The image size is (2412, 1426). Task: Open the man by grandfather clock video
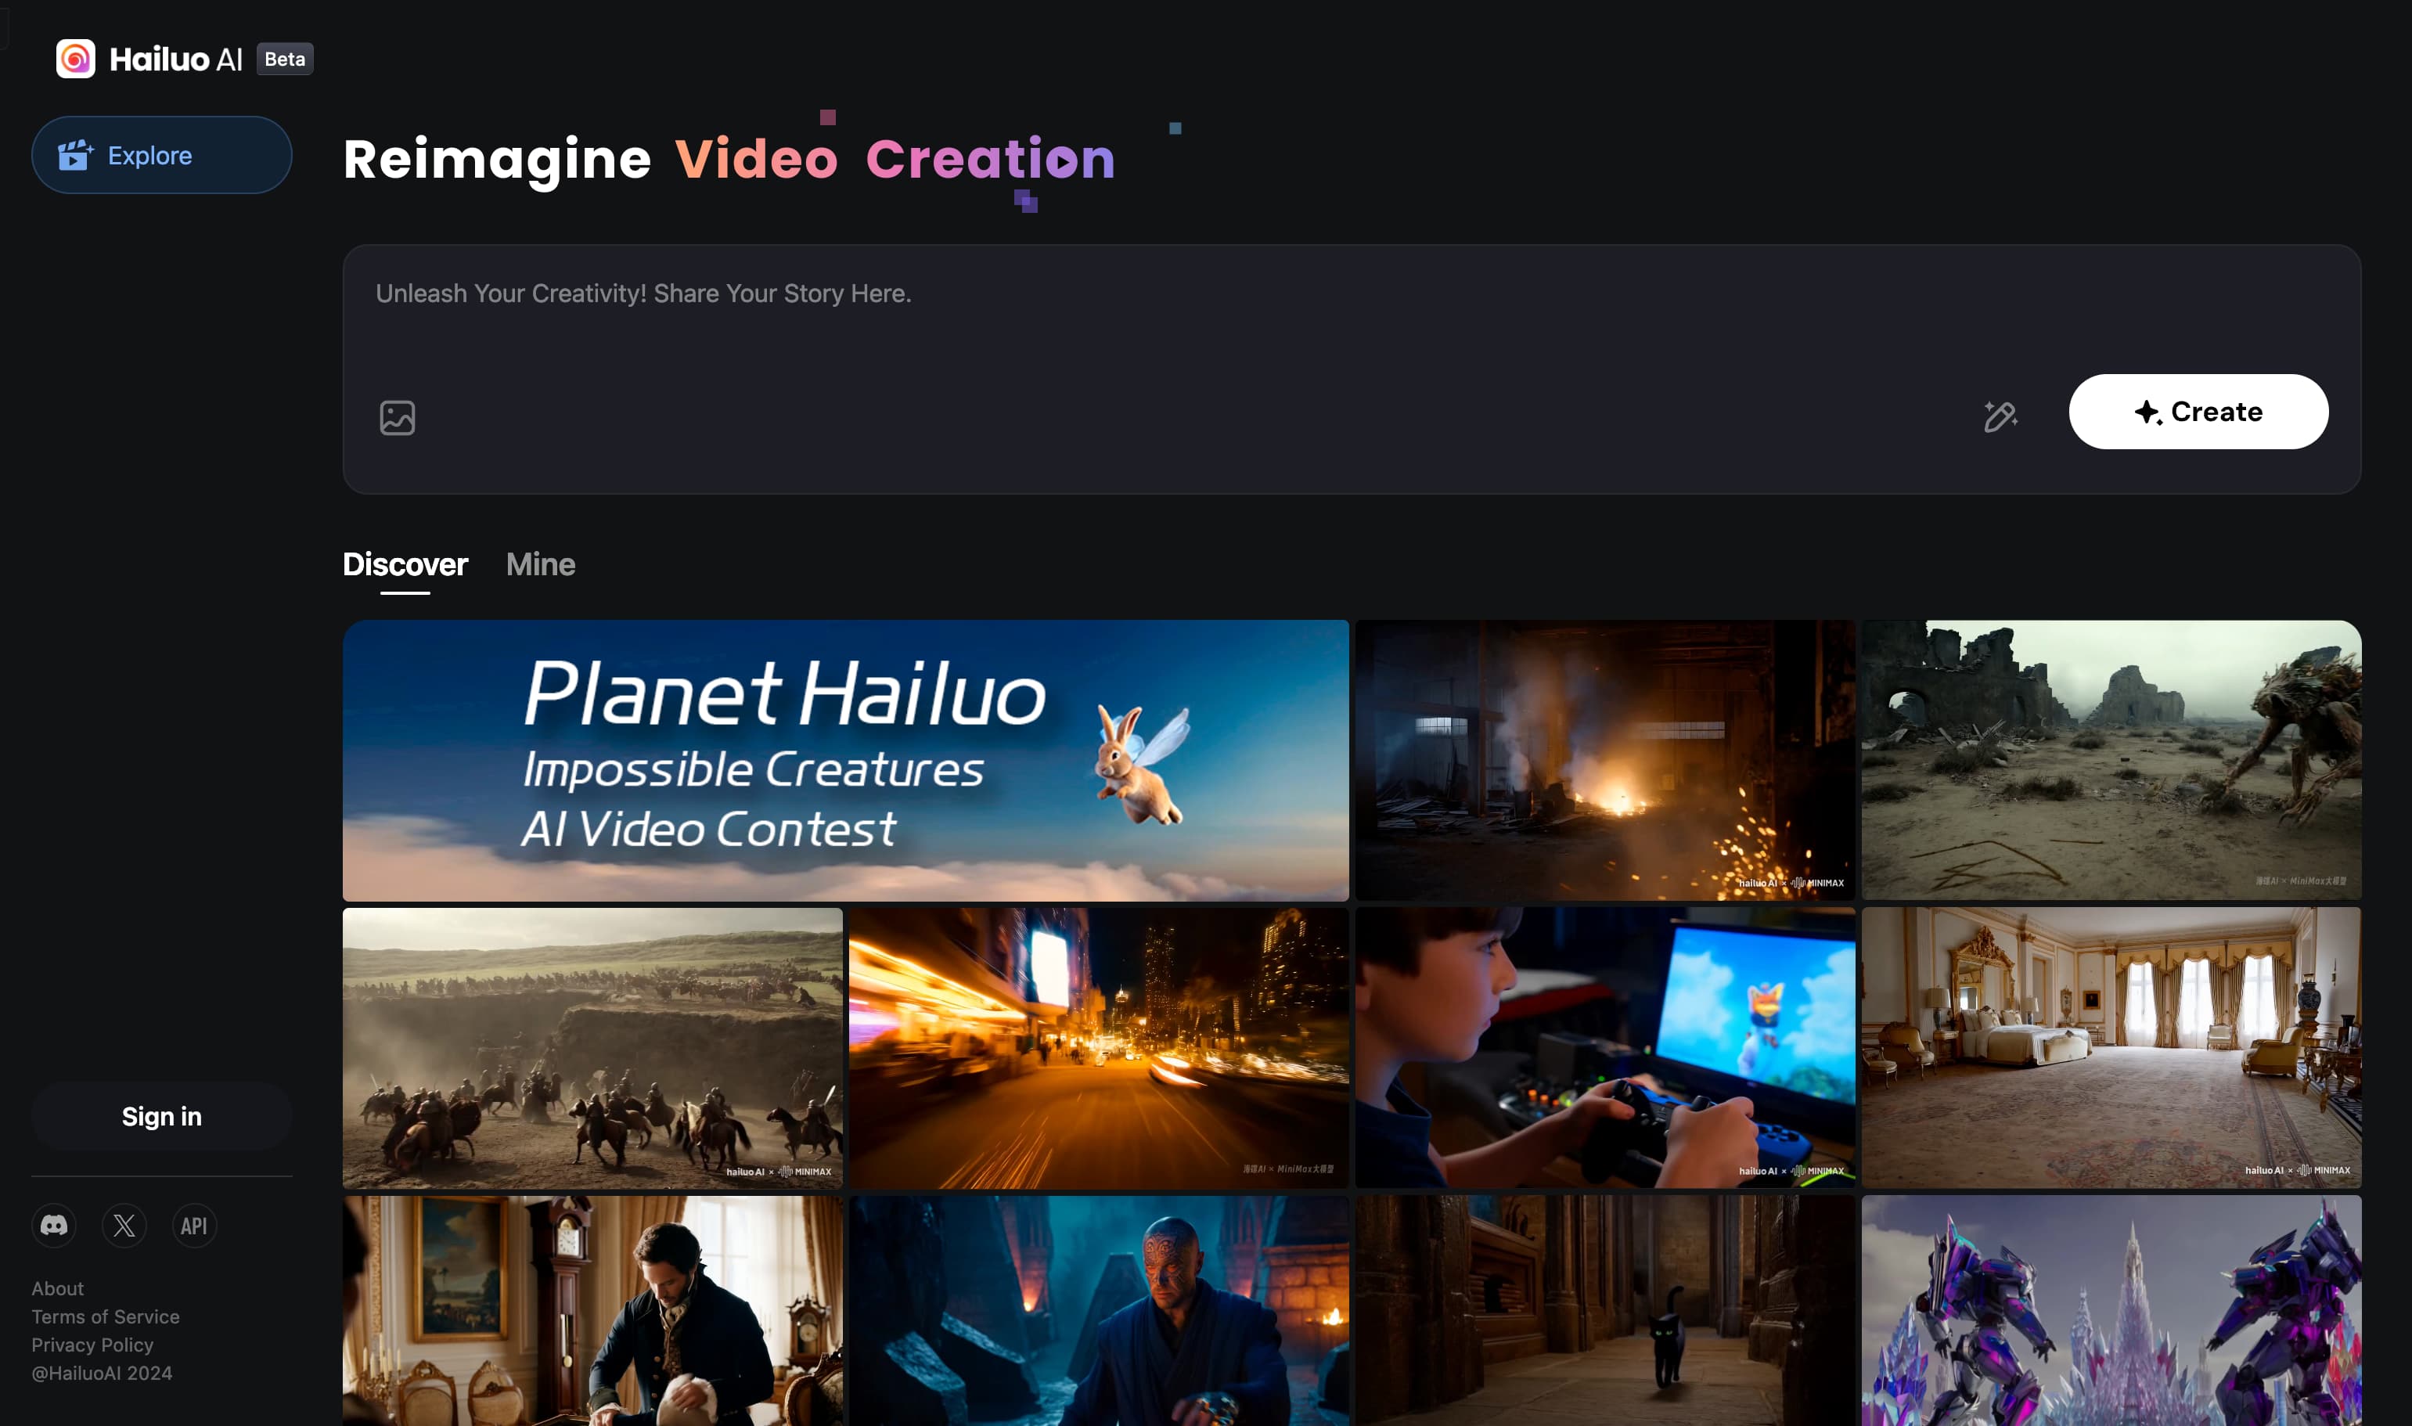(592, 1311)
